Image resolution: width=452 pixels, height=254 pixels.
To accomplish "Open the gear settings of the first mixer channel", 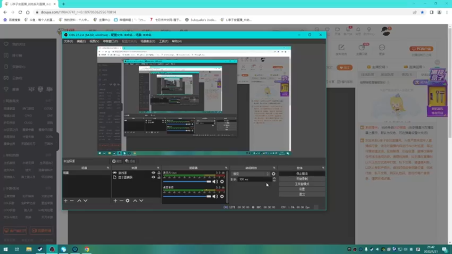I will (x=222, y=181).
